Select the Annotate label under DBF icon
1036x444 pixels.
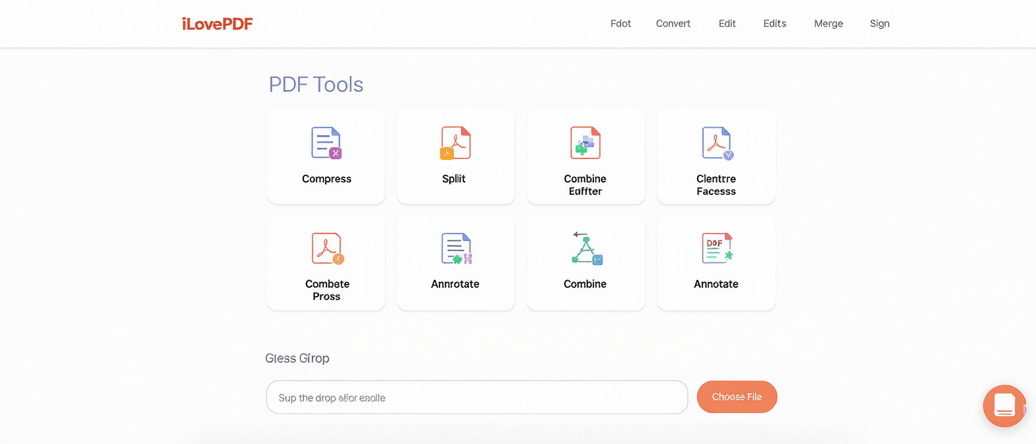716,284
